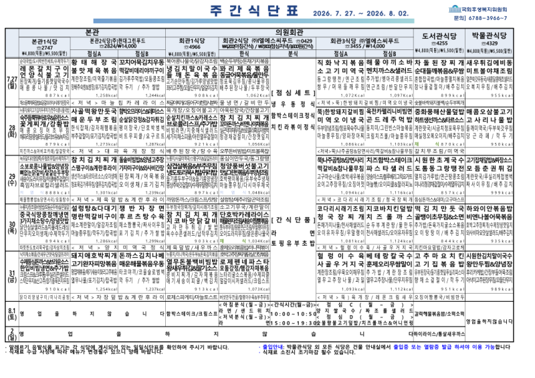Click the 29 (수) date cell

12,180
